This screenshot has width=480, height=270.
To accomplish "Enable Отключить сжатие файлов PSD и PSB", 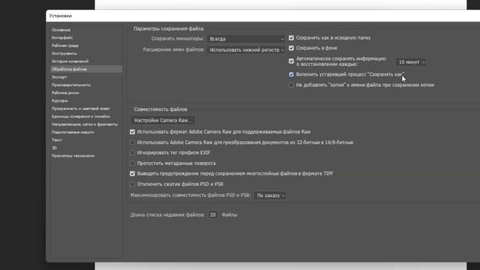I will (x=132, y=184).
